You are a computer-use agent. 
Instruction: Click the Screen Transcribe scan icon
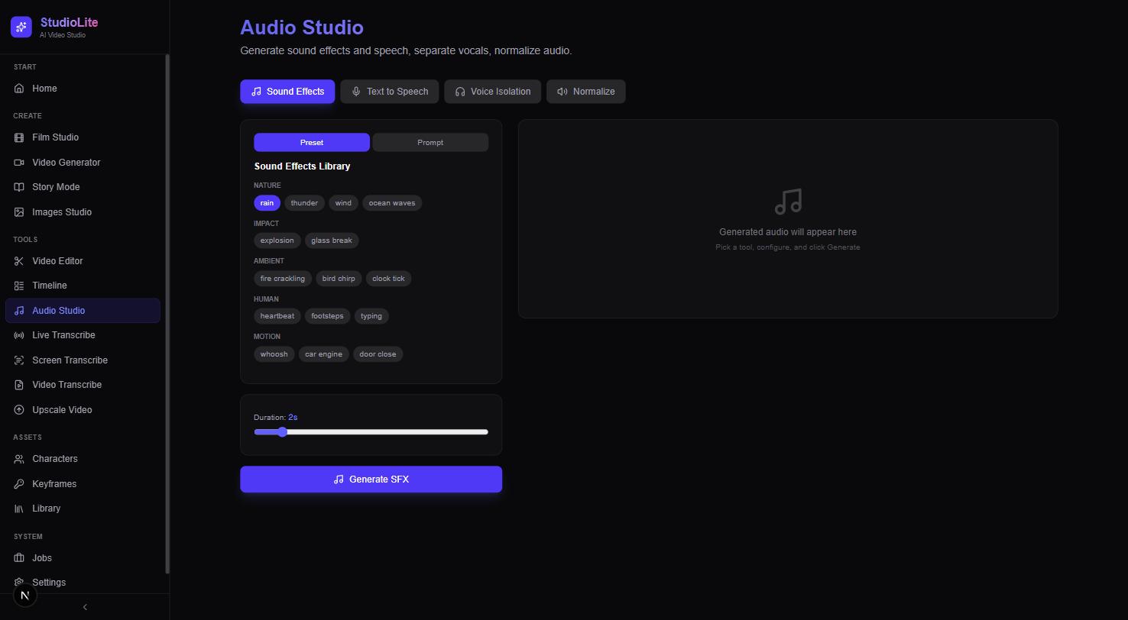tap(19, 360)
